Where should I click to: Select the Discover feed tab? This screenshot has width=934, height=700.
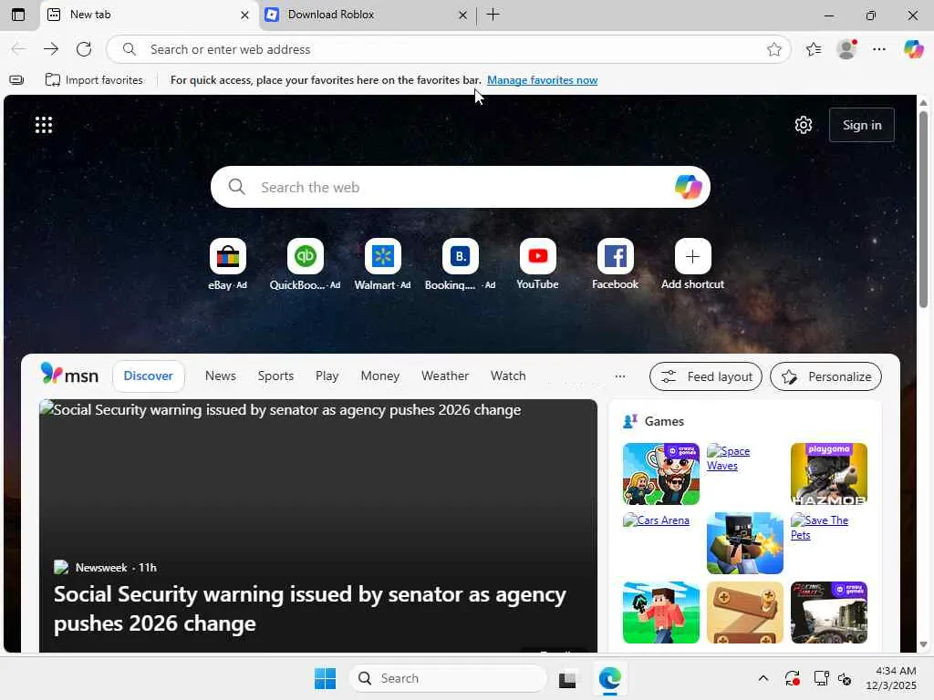(149, 376)
